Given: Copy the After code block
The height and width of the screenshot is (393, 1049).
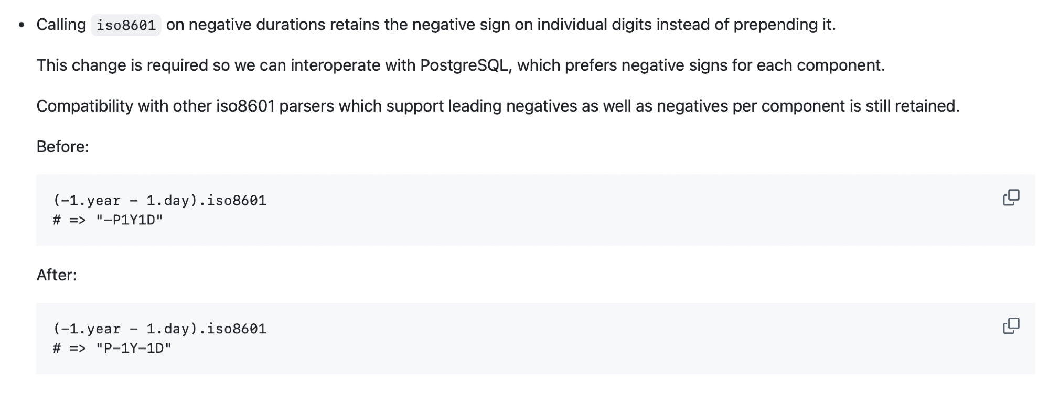Looking at the screenshot, I should pos(1011,326).
